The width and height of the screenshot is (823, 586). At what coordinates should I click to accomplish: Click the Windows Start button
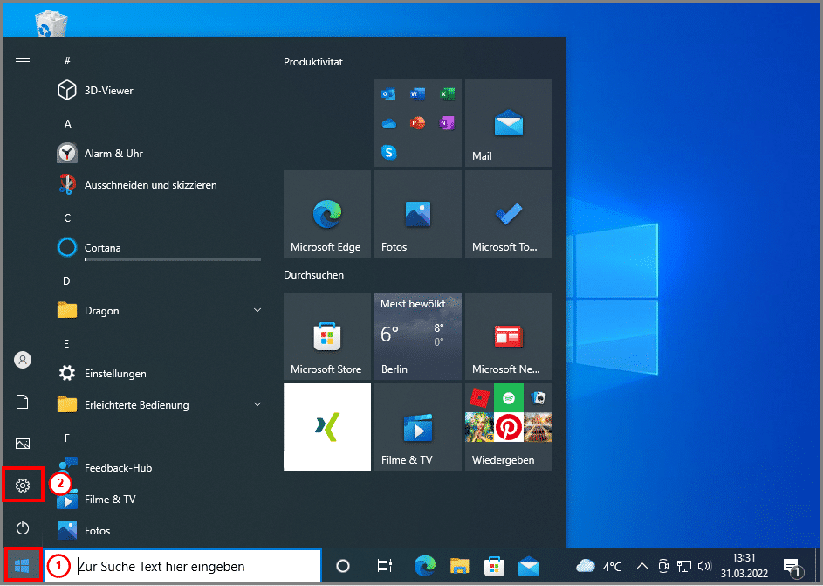click(23, 566)
